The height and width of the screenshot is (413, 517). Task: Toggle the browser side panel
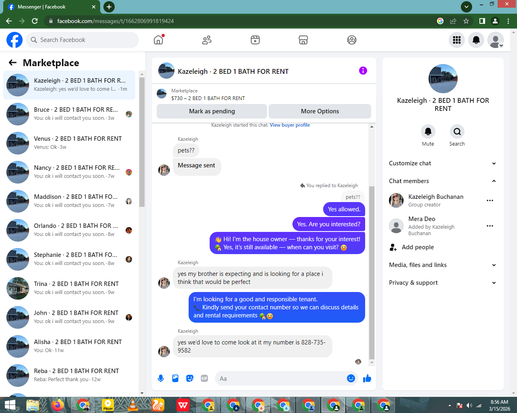(x=482, y=21)
